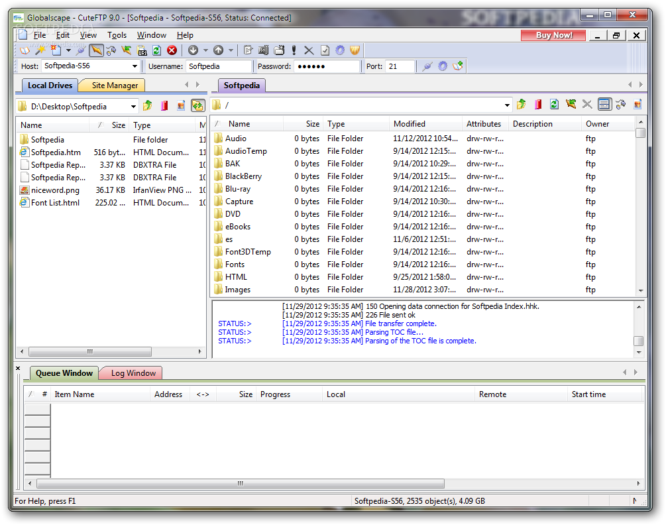
Task: Open the Tools menu
Action: tap(117, 35)
